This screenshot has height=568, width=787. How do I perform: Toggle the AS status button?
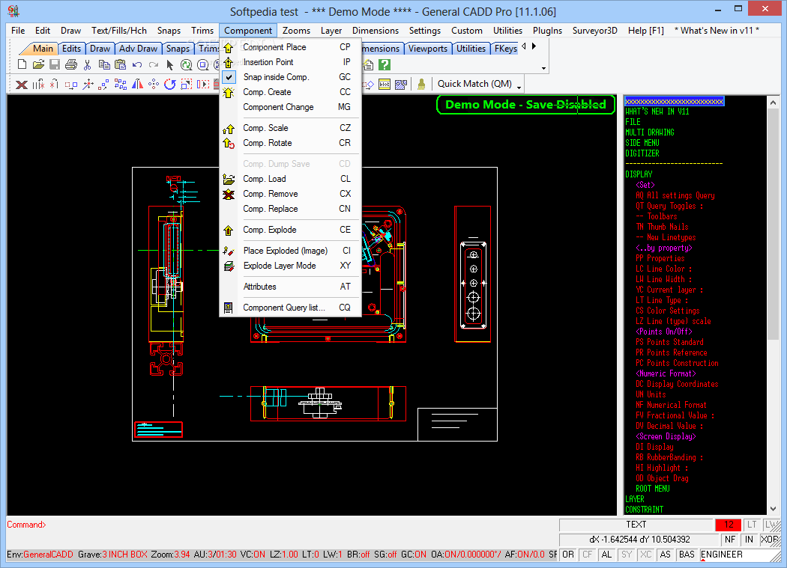click(x=666, y=555)
